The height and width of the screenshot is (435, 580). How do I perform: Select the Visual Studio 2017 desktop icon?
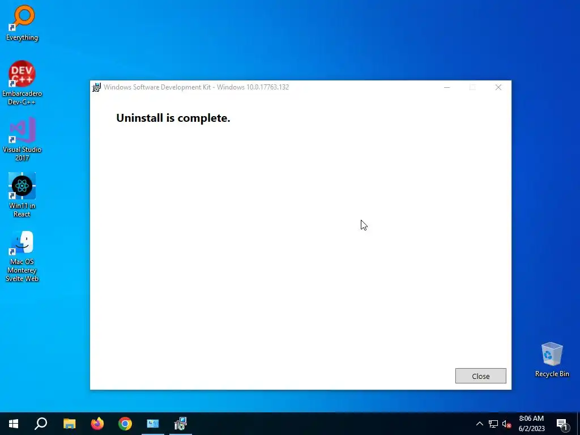22,139
